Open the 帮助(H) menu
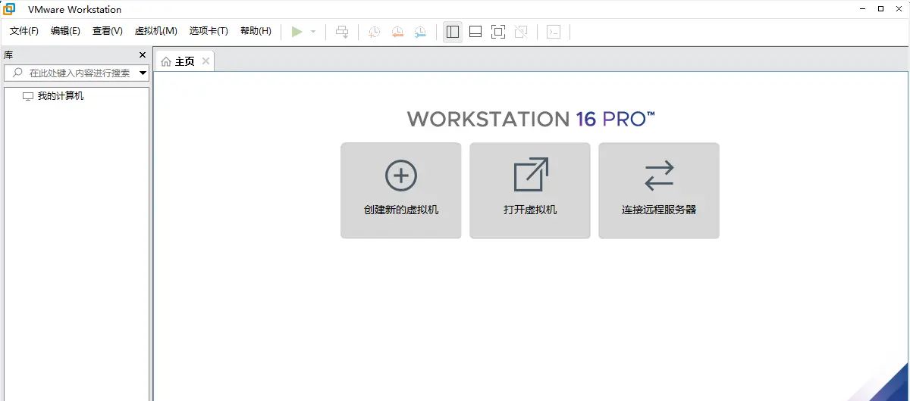Viewport: 910px width, 401px height. pyautogui.click(x=256, y=31)
